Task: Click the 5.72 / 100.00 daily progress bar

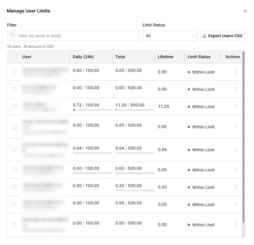Action: click(x=92, y=110)
